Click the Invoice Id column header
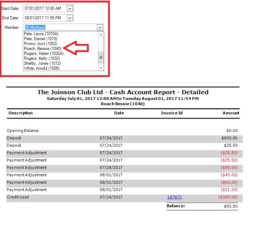 [172, 113]
